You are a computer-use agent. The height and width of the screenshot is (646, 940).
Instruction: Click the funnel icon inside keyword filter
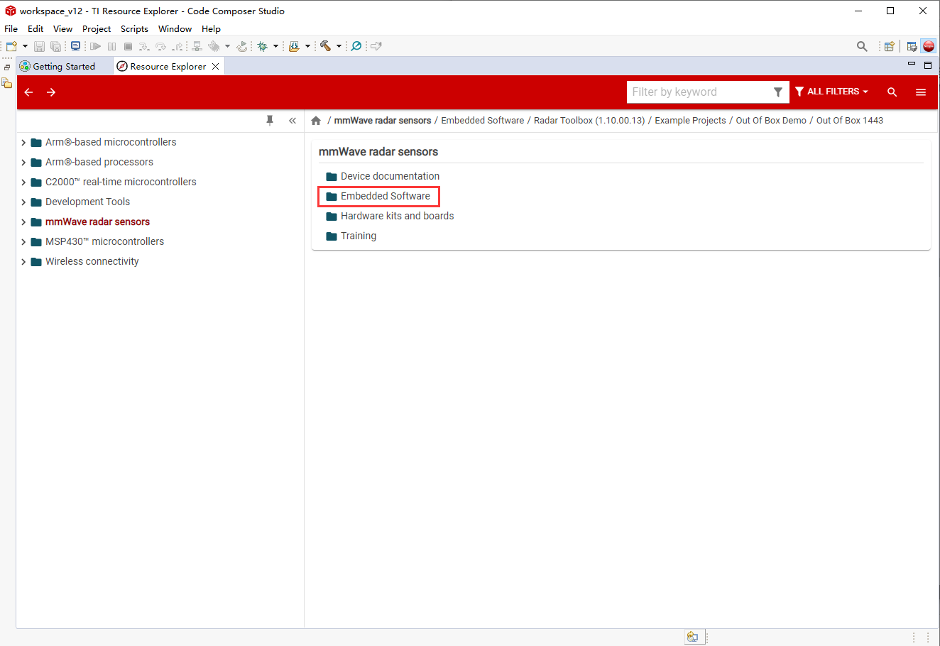(x=778, y=92)
